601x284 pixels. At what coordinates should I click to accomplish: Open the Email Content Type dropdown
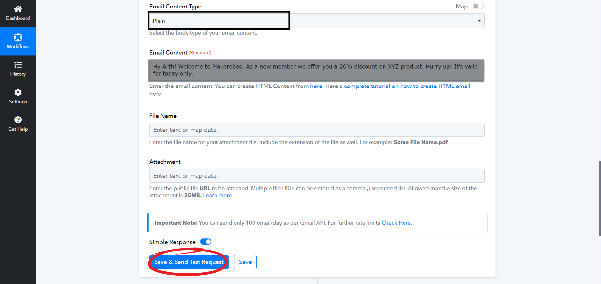click(316, 21)
